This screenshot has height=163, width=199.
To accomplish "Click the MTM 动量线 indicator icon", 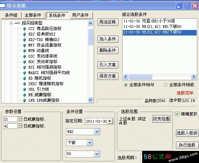I will click(x=24, y=51).
